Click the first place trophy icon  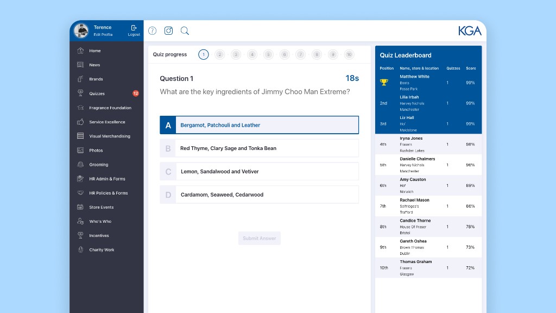[x=384, y=83]
